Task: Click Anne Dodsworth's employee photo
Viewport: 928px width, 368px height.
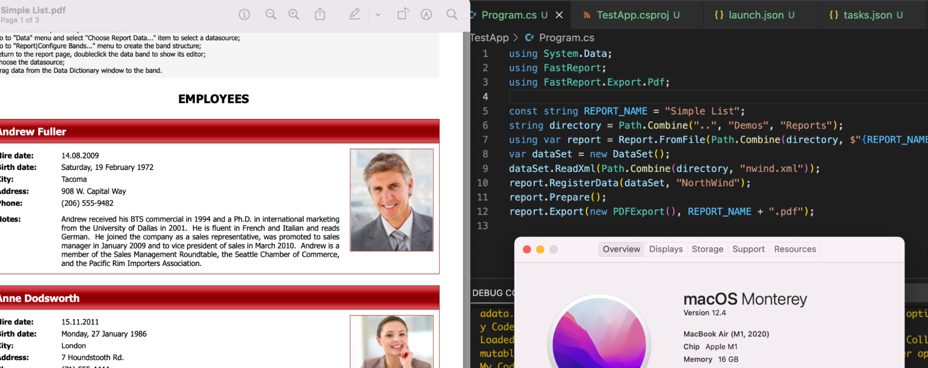Action: click(392, 342)
